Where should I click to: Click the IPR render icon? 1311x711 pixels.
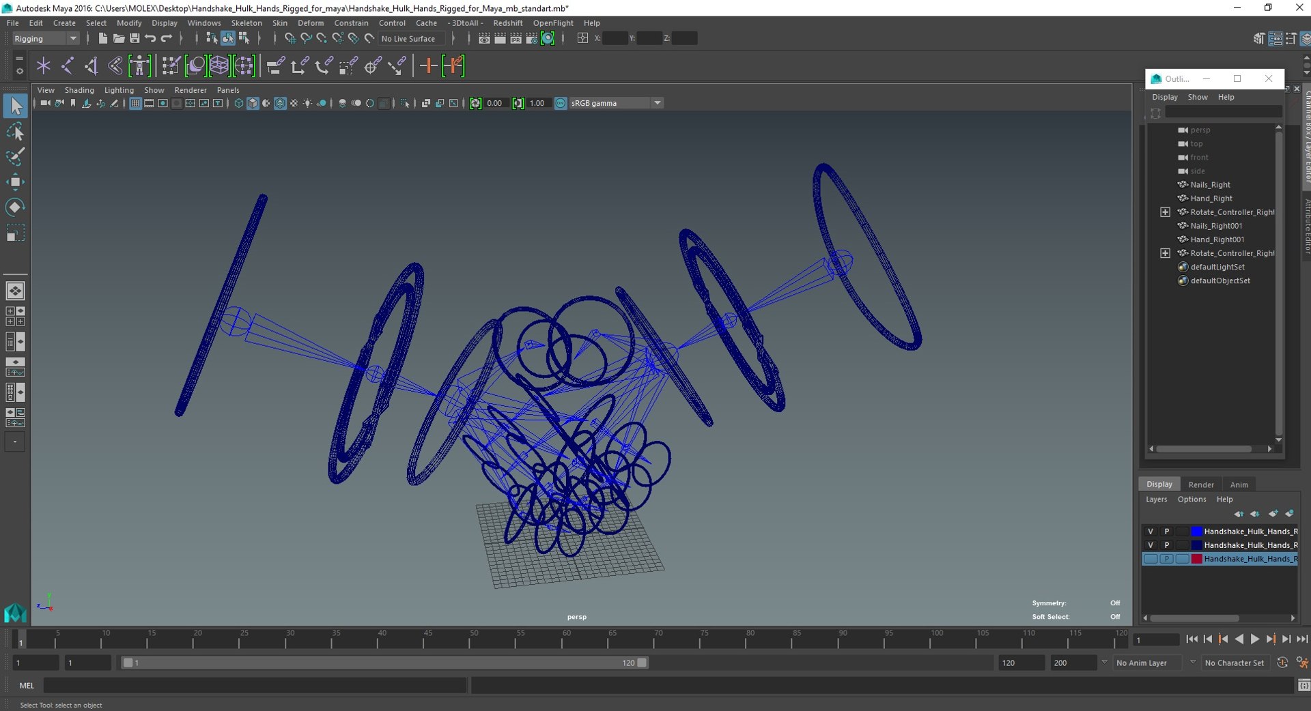coord(516,38)
